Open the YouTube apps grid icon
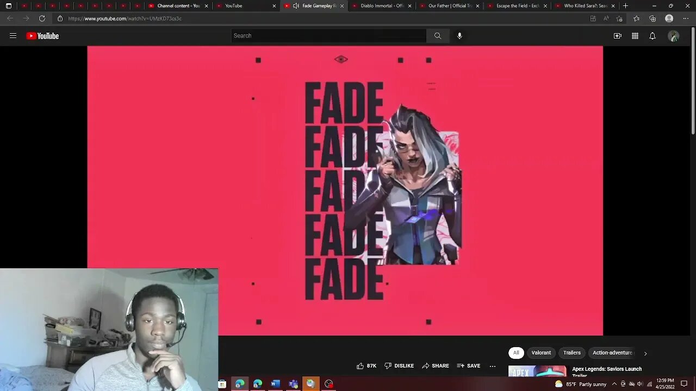This screenshot has width=696, height=391. pos(635,36)
